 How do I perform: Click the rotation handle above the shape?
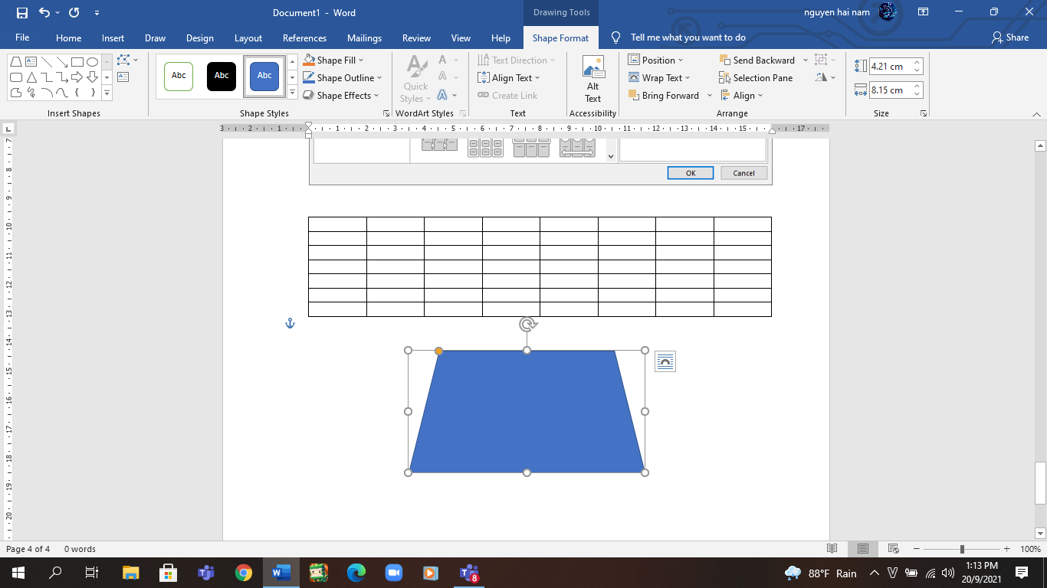pyautogui.click(x=527, y=325)
